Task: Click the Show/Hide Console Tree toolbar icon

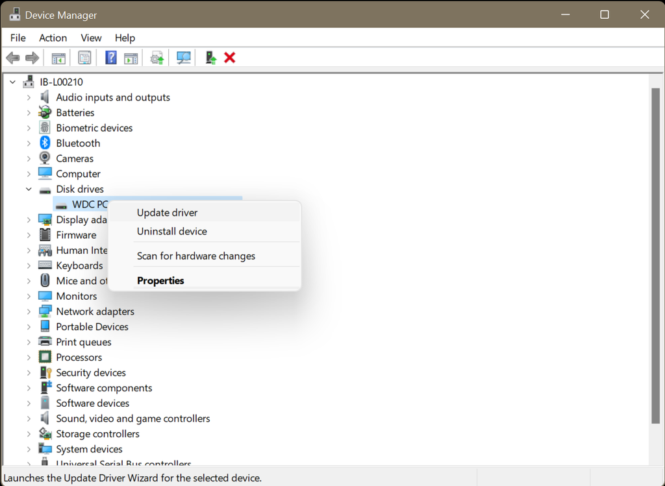Action: 58,58
